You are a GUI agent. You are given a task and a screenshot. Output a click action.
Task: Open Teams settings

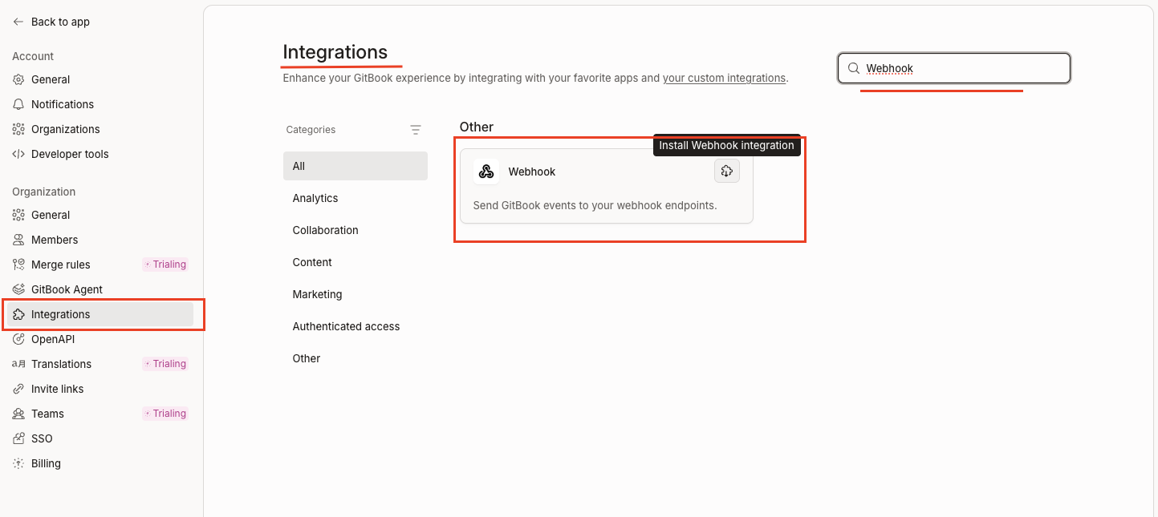100,414
